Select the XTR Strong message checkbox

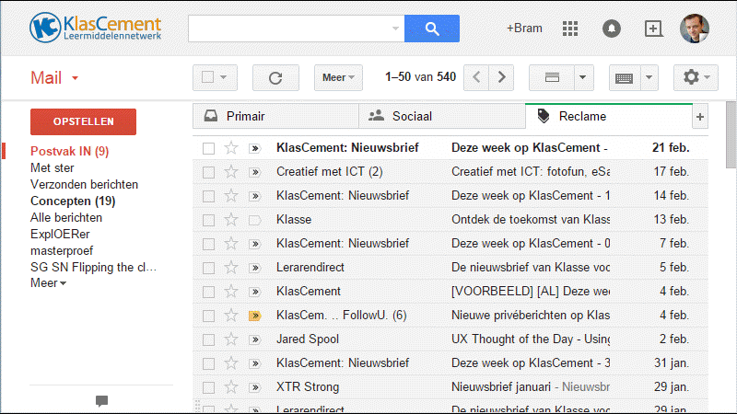208,387
